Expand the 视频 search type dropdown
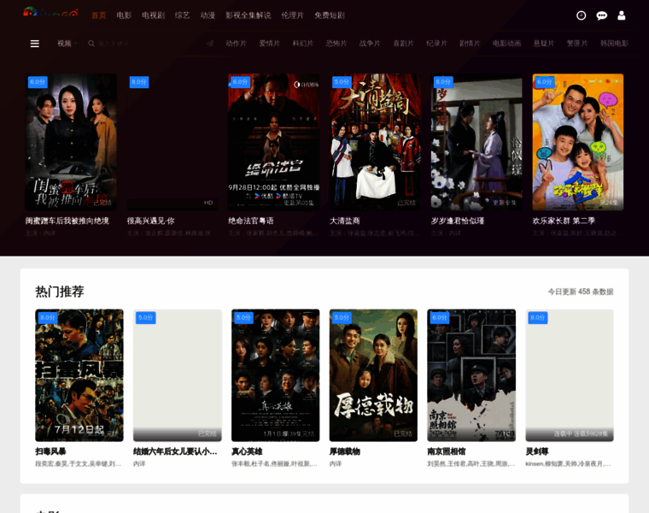 click(67, 44)
